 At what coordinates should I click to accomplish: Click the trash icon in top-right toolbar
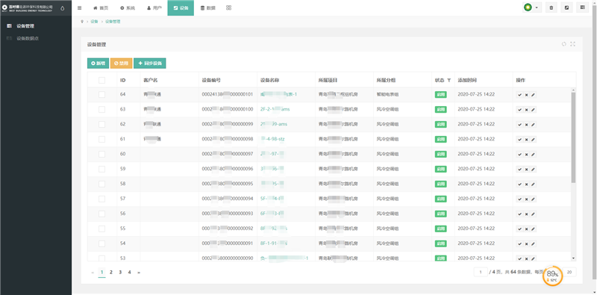[x=551, y=7]
